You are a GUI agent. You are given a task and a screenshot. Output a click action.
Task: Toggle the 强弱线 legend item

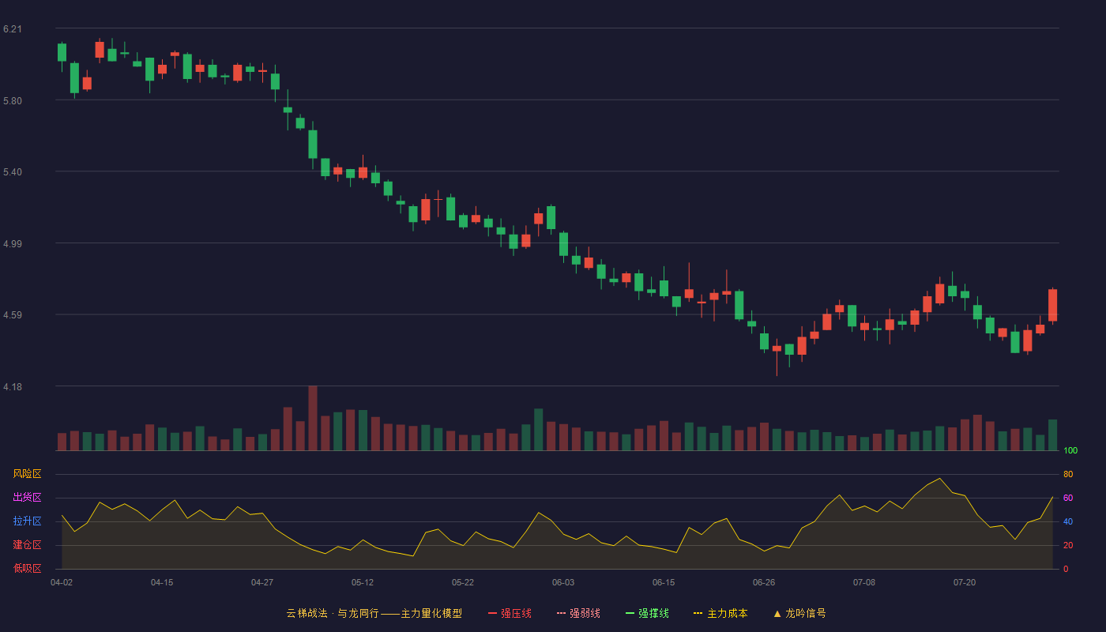578,613
